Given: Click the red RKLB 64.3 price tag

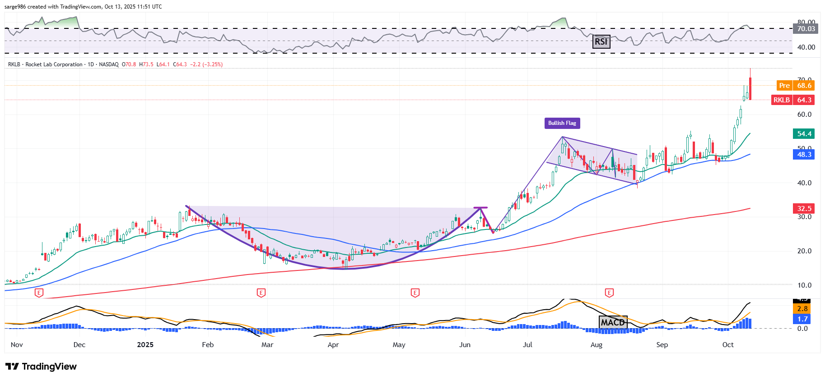Looking at the screenshot, I should pyautogui.click(x=792, y=100).
